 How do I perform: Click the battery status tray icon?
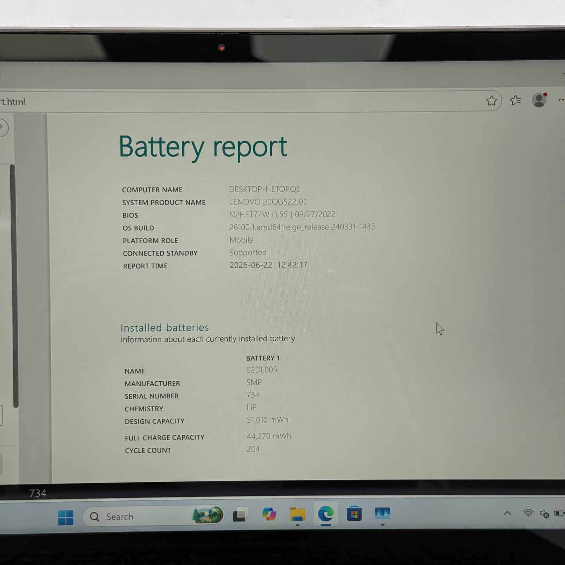click(559, 513)
